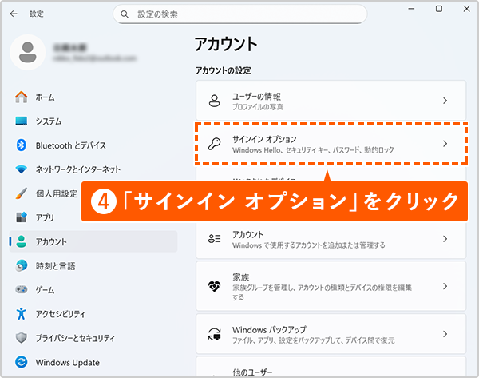479x378 pixels.
Task: Expand the サインイン オプション chevron
Action: pyautogui.click(x=445, y=145)
